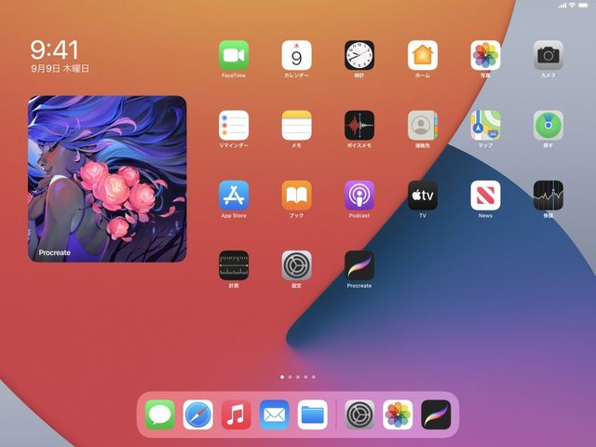The image size is (596, 447).
Task: Open the Contacts app
Action: (422, 126)
